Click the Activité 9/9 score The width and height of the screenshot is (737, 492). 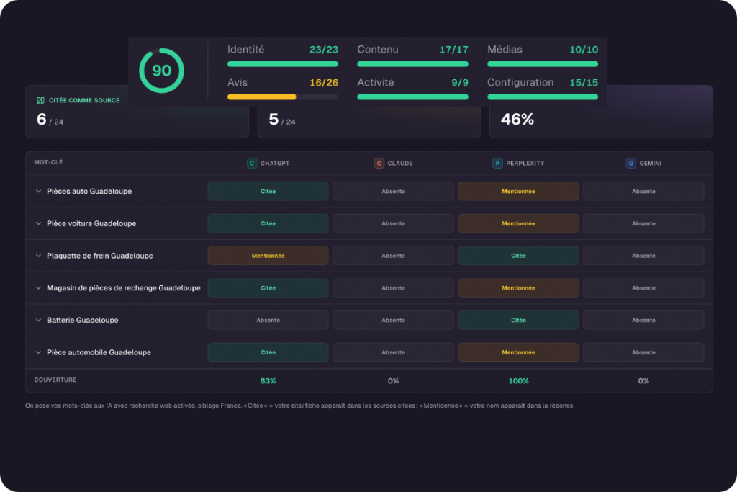[460, 82]
